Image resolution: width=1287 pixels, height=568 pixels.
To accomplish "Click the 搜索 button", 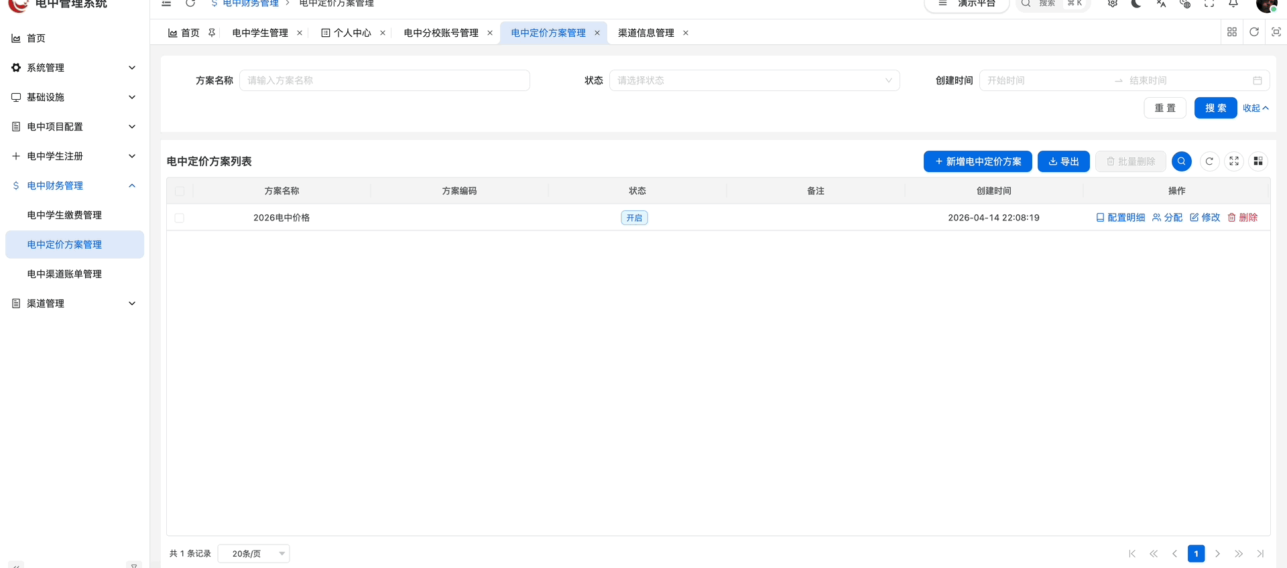I will [1216, 108].
